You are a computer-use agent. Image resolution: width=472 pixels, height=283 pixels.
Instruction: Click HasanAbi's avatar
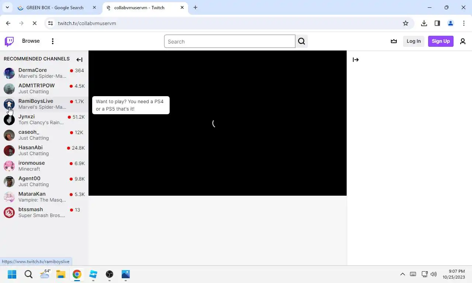coord(9,150)
